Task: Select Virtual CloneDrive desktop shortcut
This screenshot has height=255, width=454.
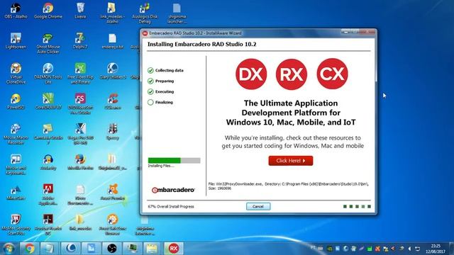Action: click(x=16, y=74)
